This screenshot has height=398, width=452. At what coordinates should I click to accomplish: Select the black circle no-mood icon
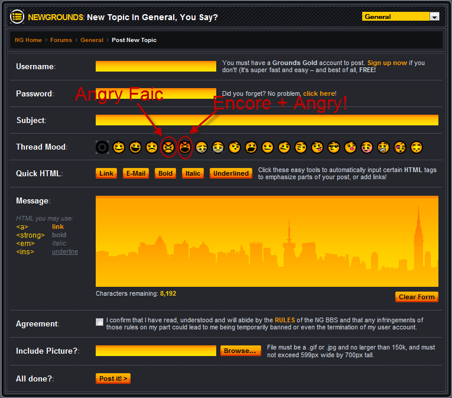tap(102, 147)
